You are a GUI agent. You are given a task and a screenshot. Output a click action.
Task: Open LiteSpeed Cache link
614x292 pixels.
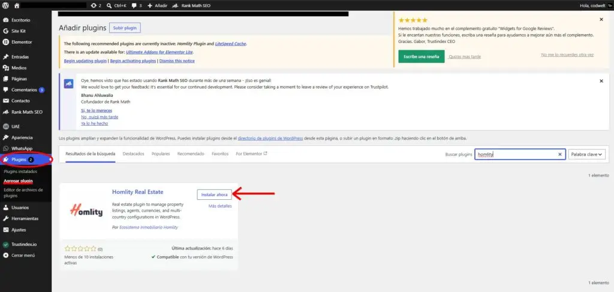click(230, 44)
